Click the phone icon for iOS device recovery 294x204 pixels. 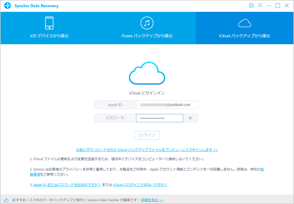pos(49,23)
